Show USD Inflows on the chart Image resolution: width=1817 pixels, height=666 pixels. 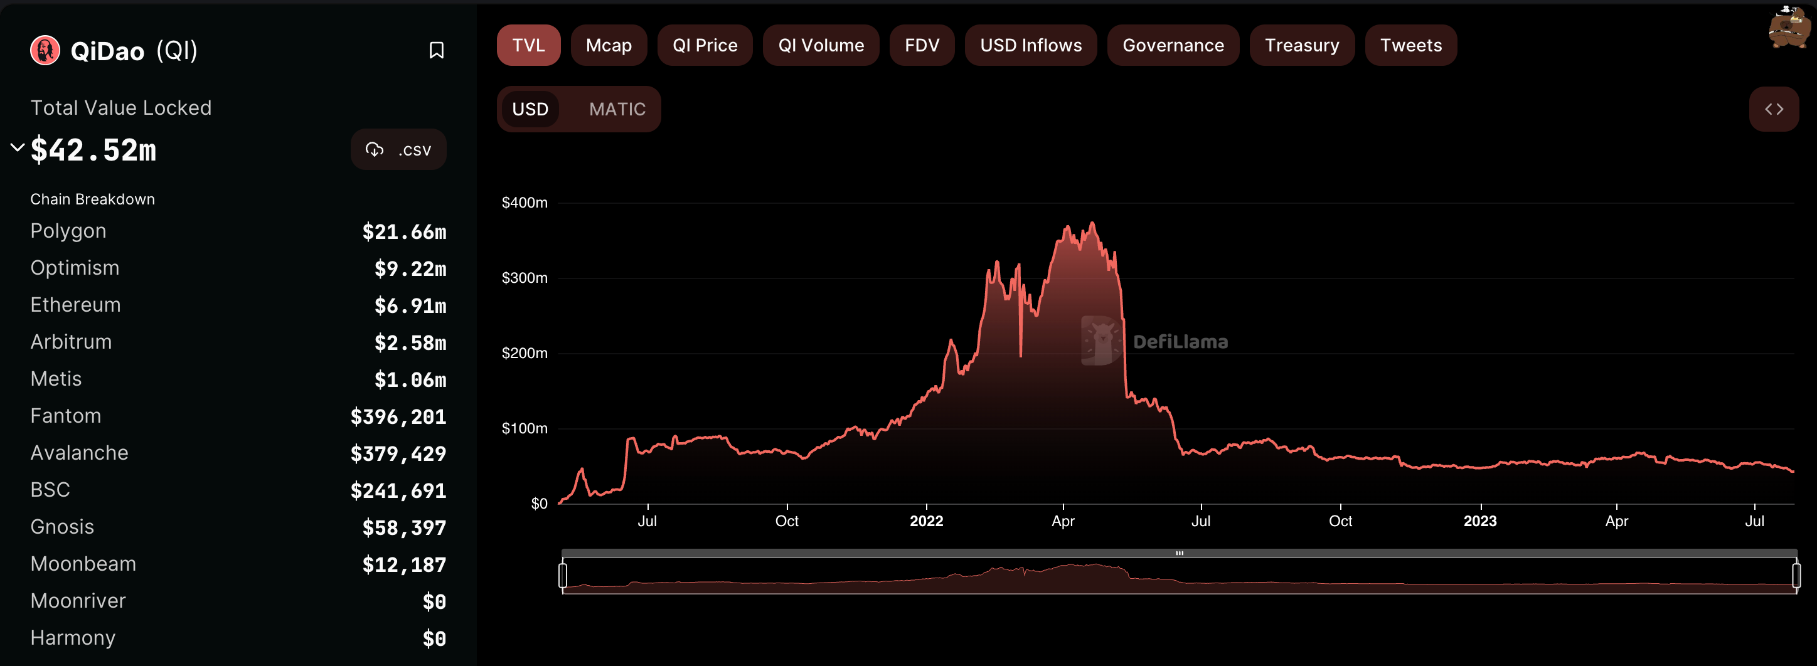click(x=1030, y=45)
